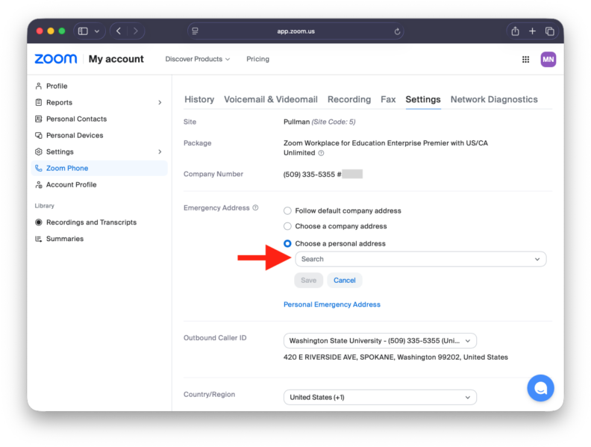Select Choose a company address option
This screenshot has width=591, height=447.
[x=287, y=226]
